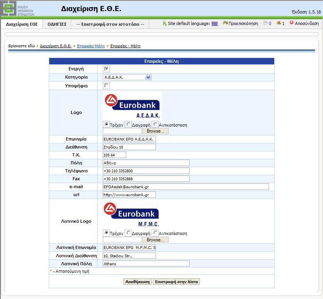This screenshot has height=299, width=323.
Task: Click the Λατινικό Logo row label
Action: pyautogui.click(x=76, y=221)
